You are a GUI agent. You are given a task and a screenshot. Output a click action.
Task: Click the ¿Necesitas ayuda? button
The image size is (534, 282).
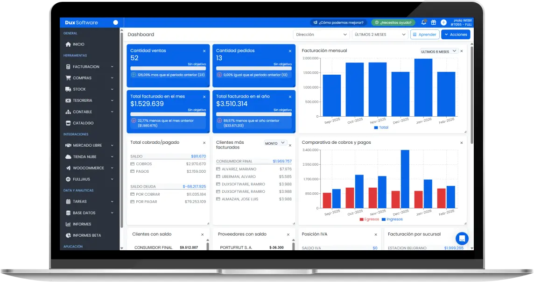393,22
